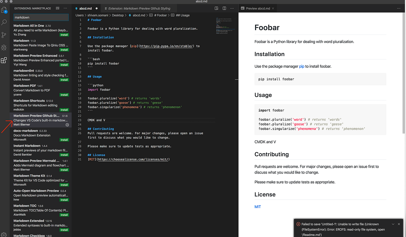Install Instant Markdown extension

tap(64, 155)
